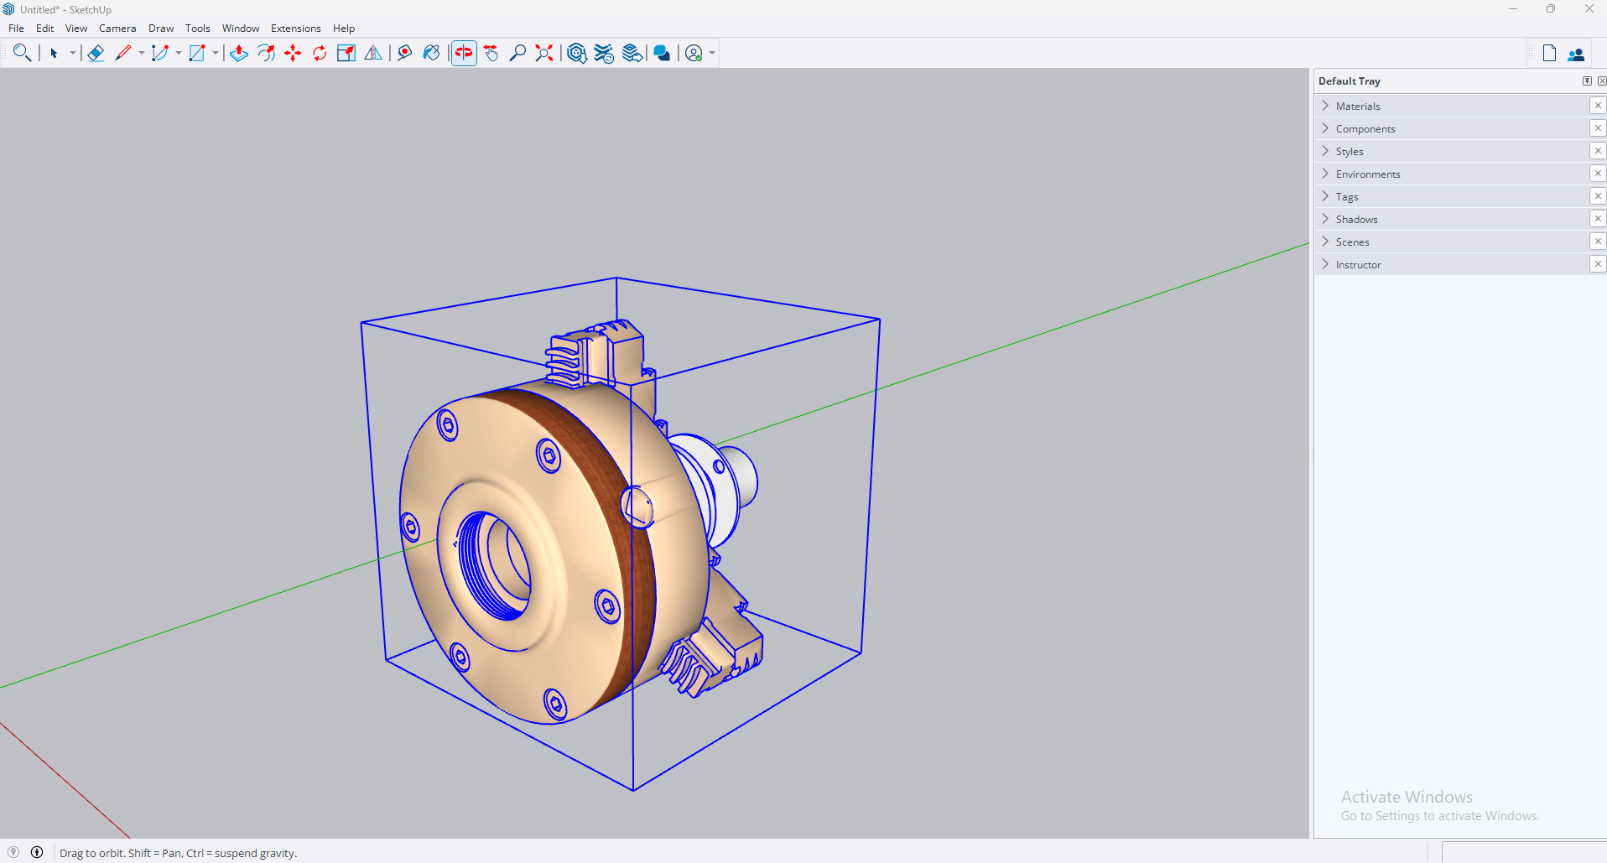Screen dimensions: 1607x863
Task: Select the Arc tool
Action: [160, 53]
